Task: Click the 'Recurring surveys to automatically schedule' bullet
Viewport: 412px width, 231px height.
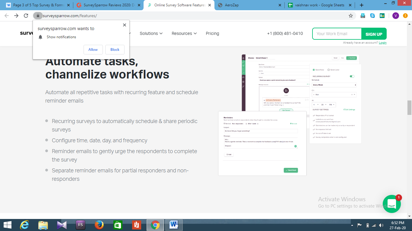Action: [125, 125]
